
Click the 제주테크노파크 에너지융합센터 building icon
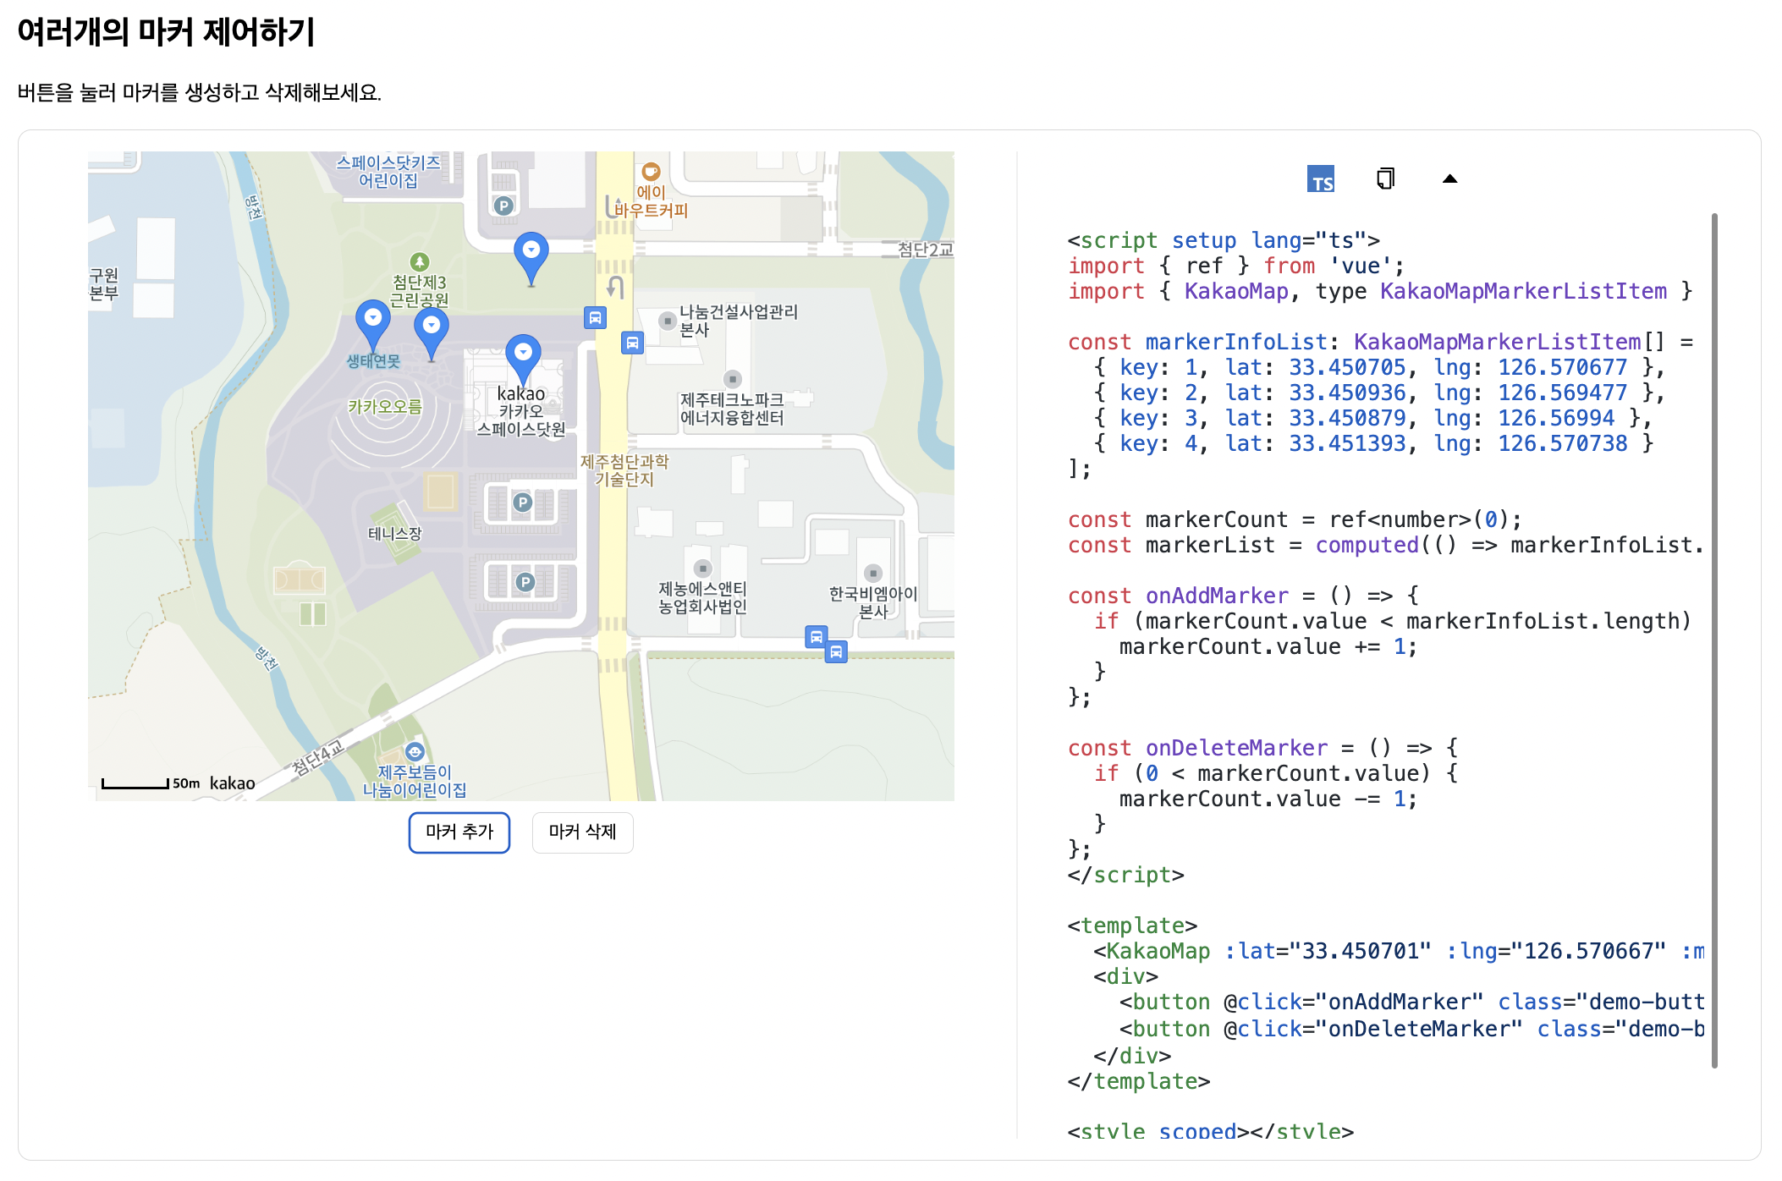[733, 379]
